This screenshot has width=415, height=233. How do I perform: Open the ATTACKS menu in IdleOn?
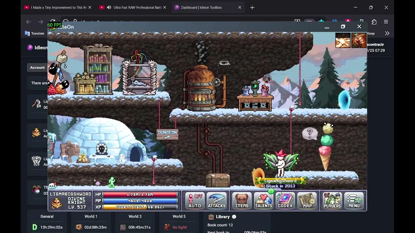(217, 201)
